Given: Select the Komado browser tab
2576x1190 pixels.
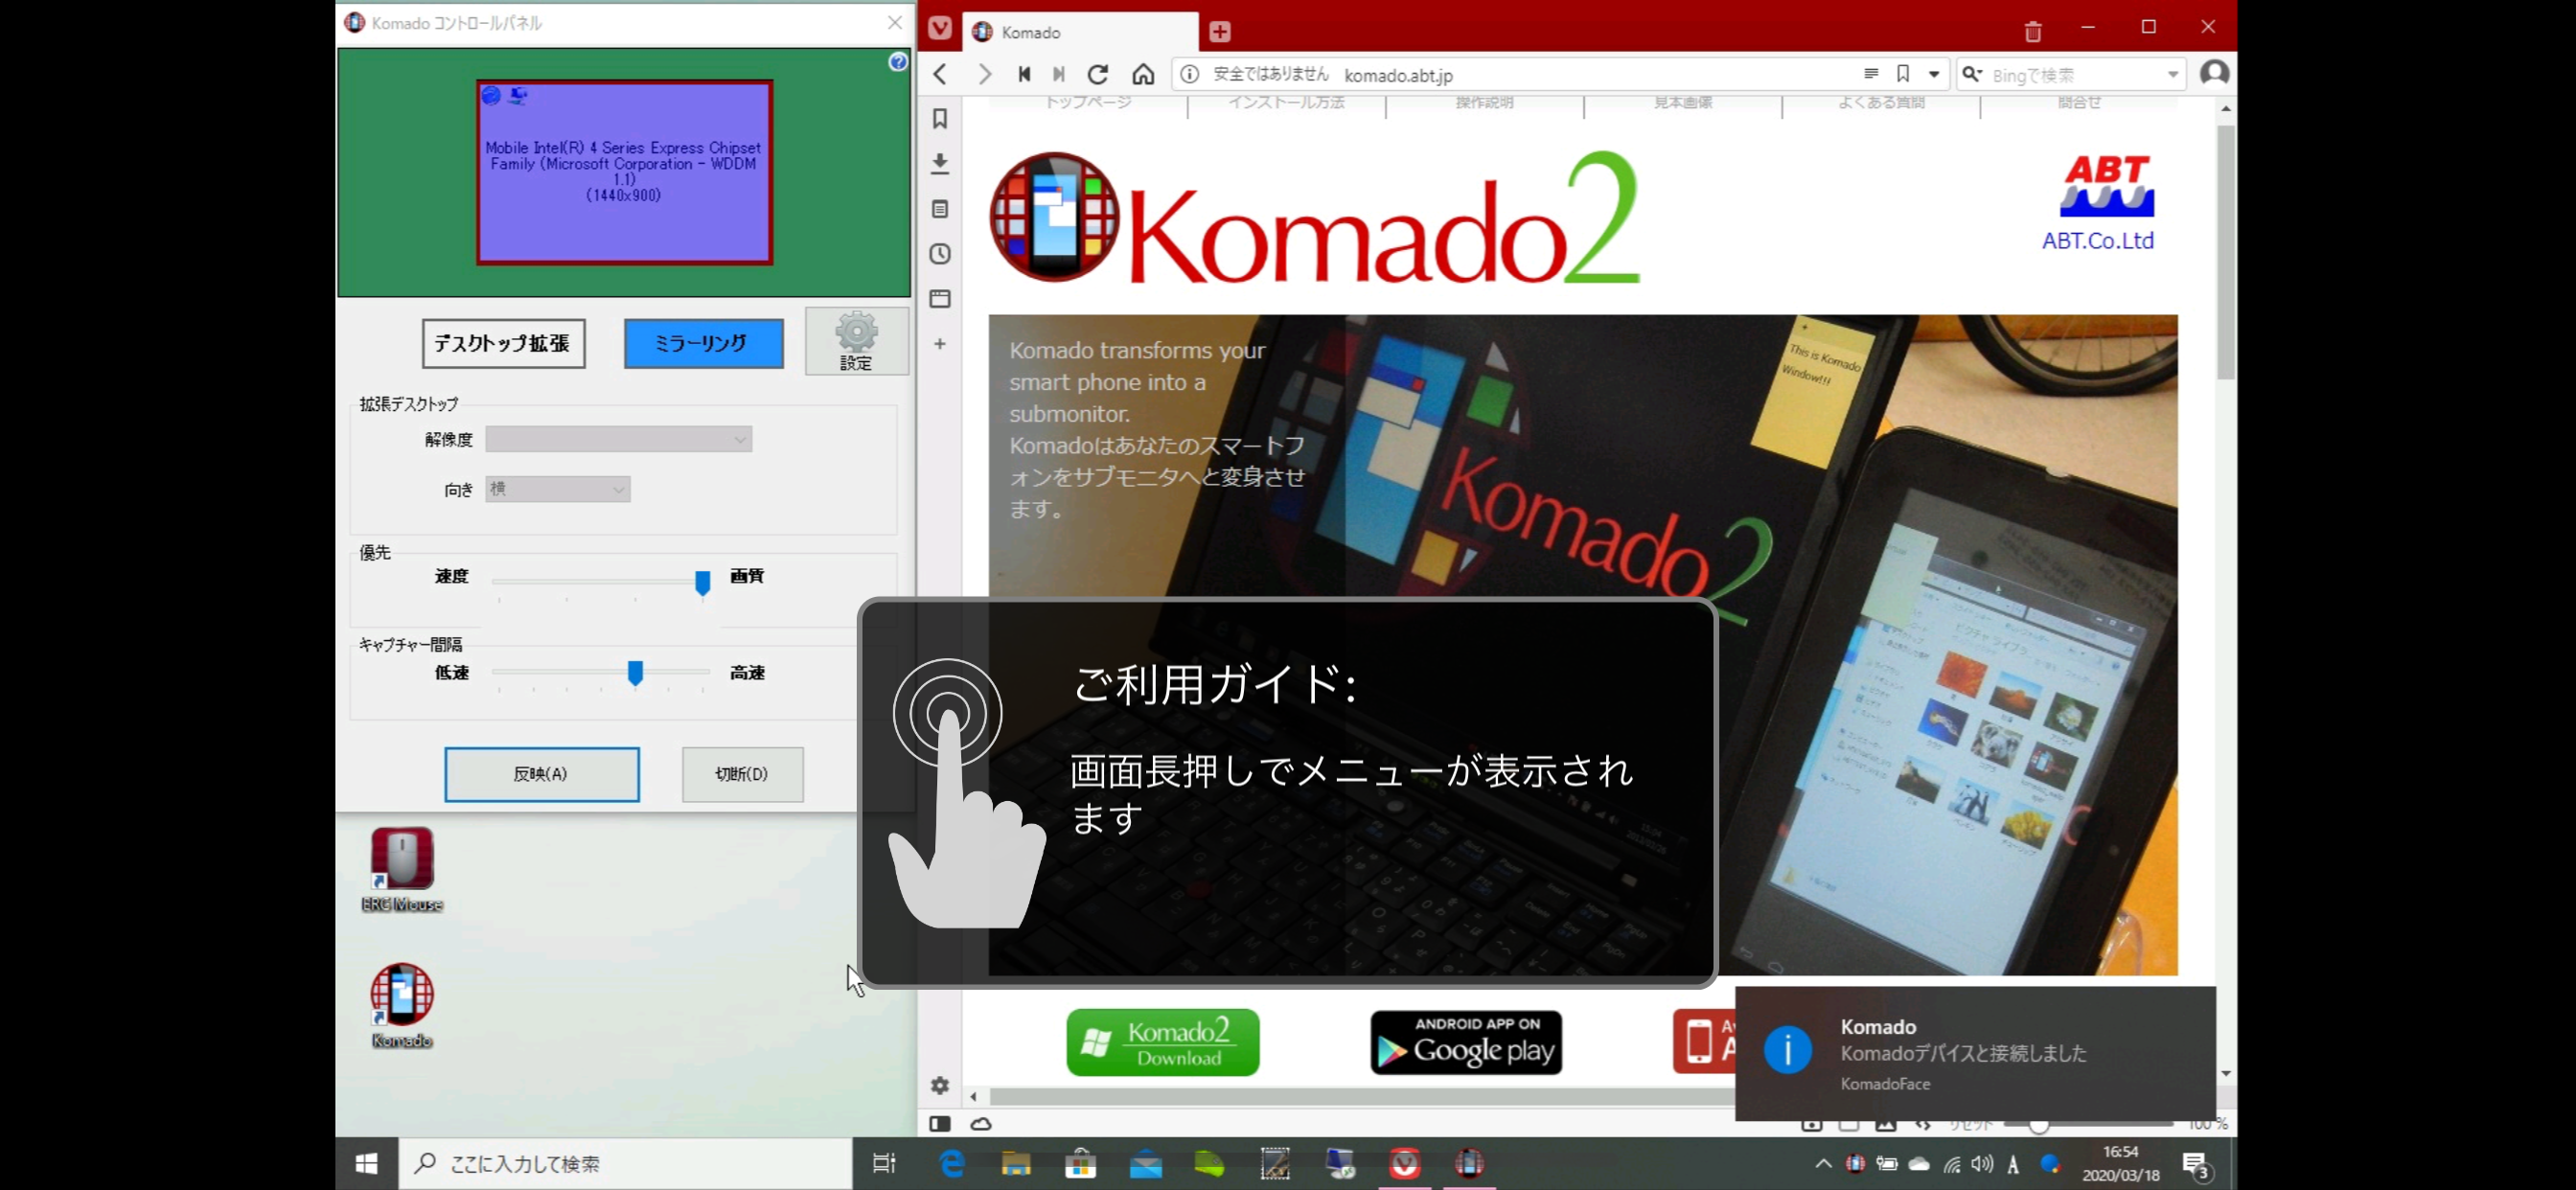Looking at the screenshot, I should pos(1080,32).
